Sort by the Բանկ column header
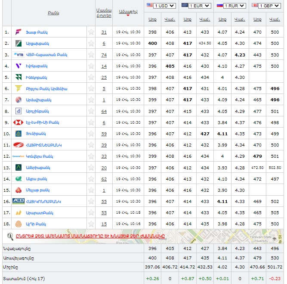 pos(53,13)
